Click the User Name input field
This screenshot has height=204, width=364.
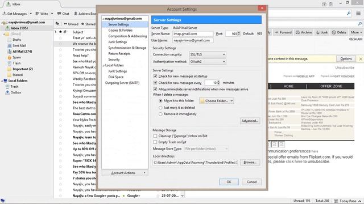click(x=193, y=40)
